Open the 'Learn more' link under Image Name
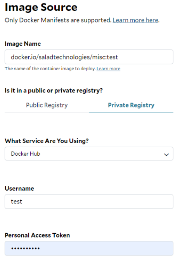This screenshot has width=175, height=257. pos(108,69)
